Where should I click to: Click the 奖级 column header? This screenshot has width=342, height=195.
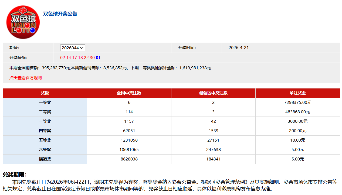(x=45, y=93)
